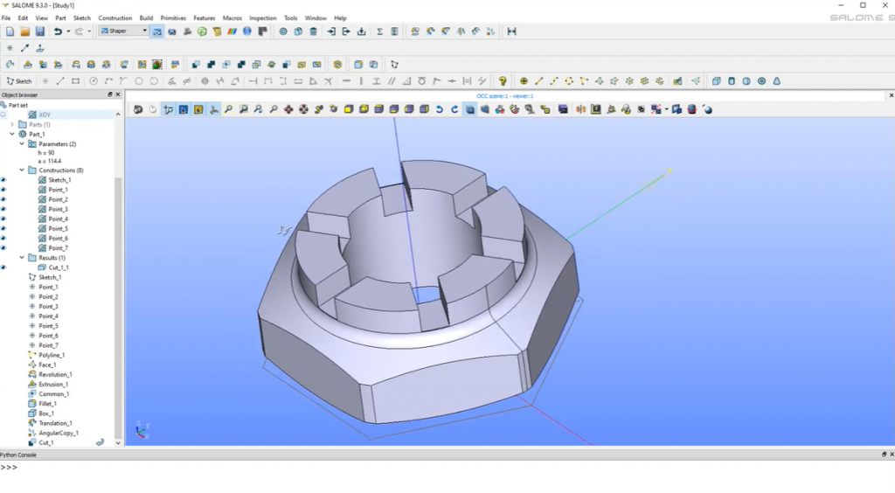Click the yellow question mark help icon

click(503, 81)
